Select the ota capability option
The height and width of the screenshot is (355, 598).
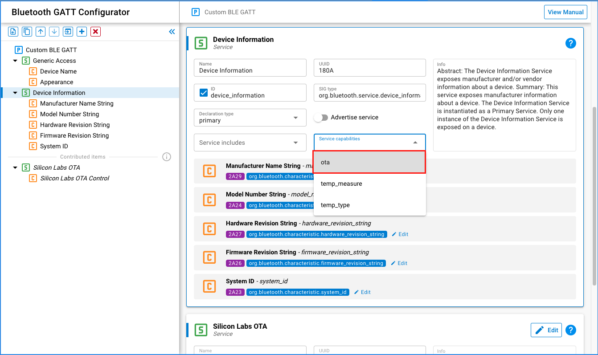point(369,162)
